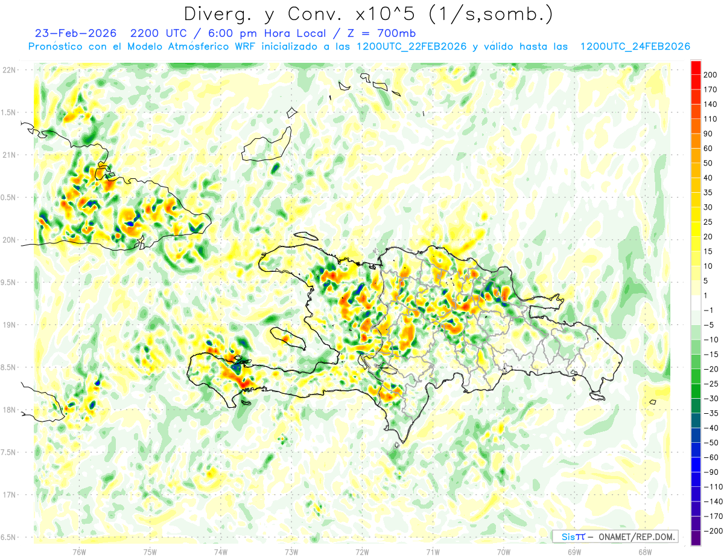This screenshot has width=724, height=560.
Task: Click the "170" value on the color bar
Action: [710, 89]
